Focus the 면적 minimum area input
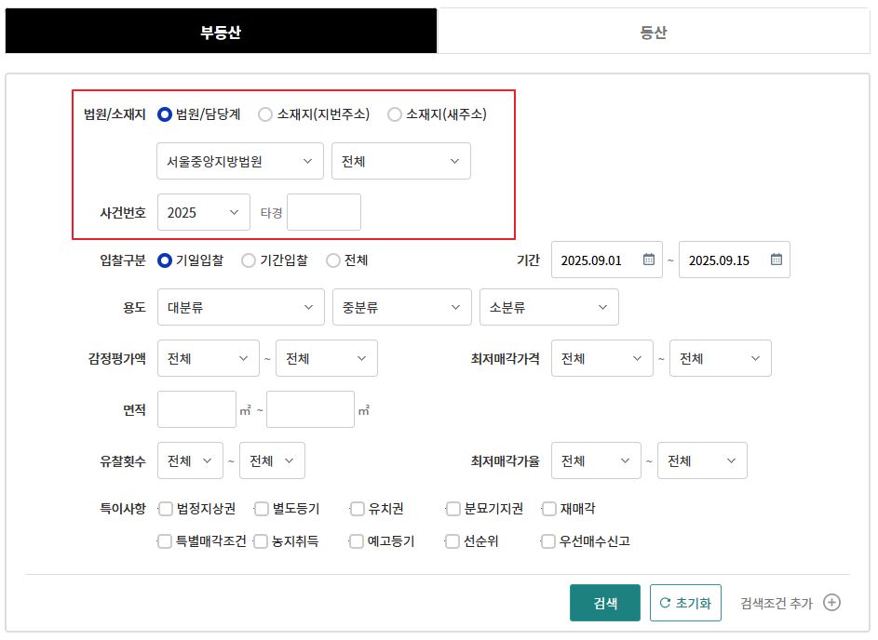 click(x=196, y=409)
